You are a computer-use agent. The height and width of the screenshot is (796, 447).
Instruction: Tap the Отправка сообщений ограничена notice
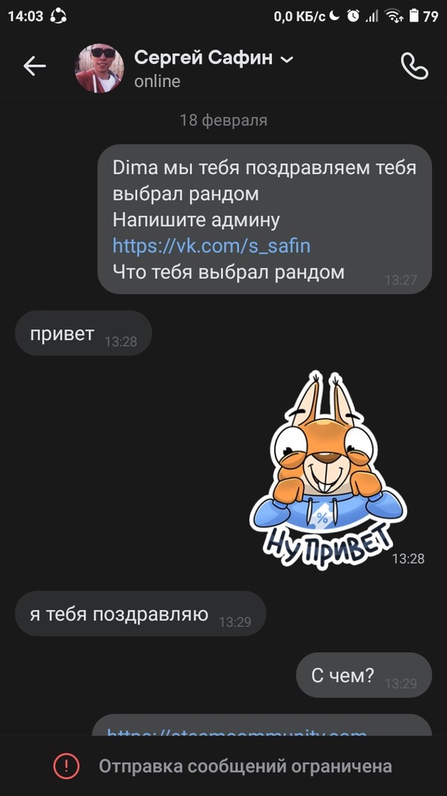click(245, 766)
